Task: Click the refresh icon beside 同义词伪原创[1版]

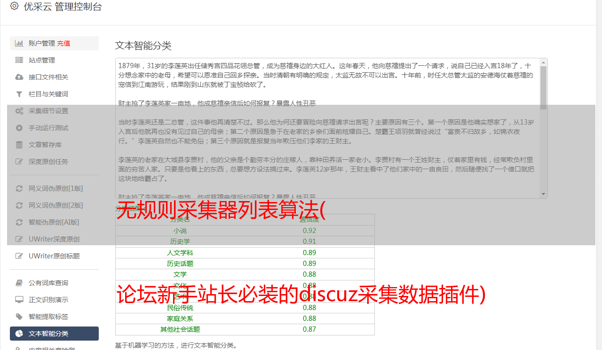Action: point(19,188)
